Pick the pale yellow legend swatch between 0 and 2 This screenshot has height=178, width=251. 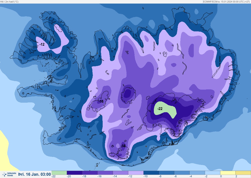tap(228, 173)
